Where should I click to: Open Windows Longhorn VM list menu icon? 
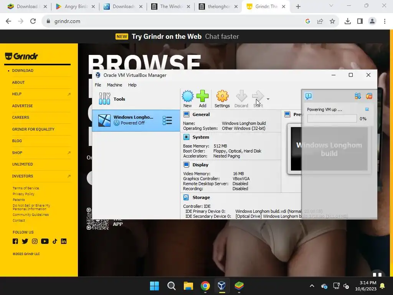pyautogui.click(x=167, y=120)
